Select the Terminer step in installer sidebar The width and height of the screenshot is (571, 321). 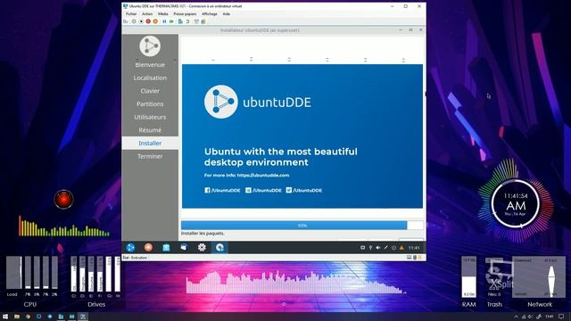tap(150, 157)
